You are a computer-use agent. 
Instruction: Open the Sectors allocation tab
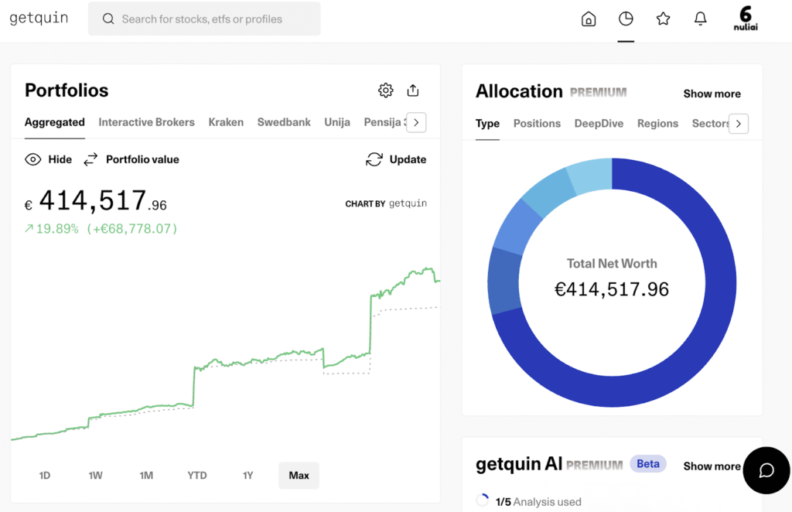710,124
